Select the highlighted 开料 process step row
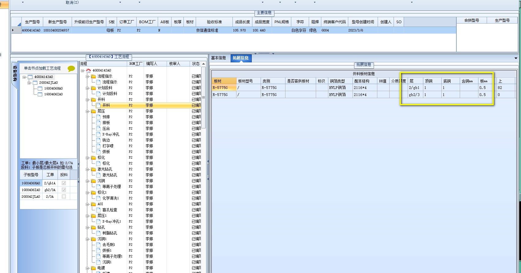The height and width of the screenshot is (273, 521). point(141,105)
